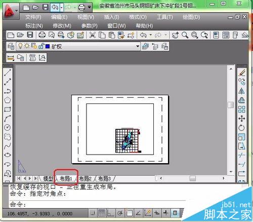
Task: Select the Rotate modify tool
Action: pos(241,128)
